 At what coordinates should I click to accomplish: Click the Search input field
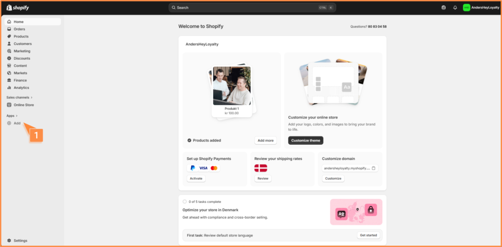click(x=245, y=8)
